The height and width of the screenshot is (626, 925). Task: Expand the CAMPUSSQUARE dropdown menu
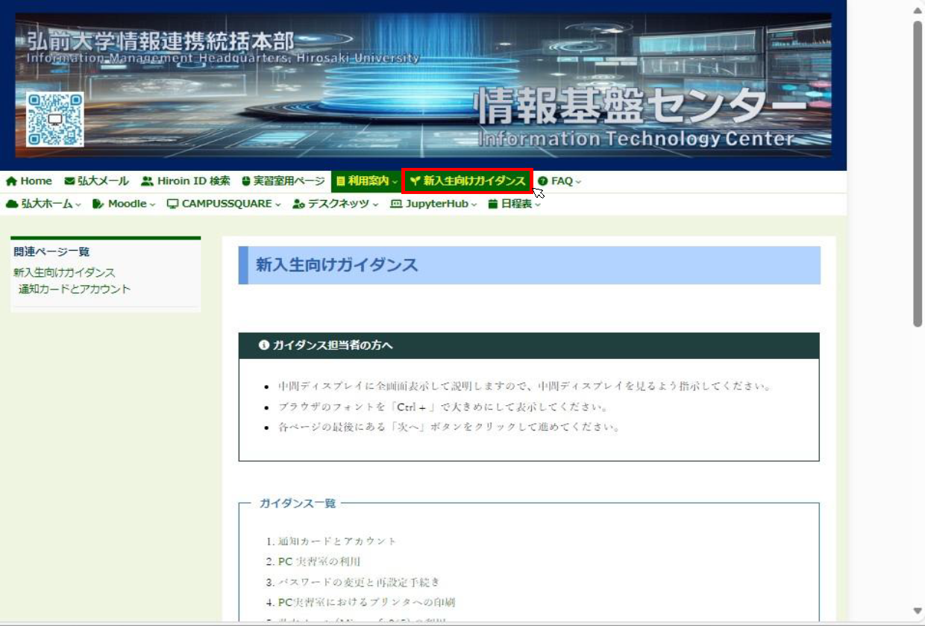tap(224, 204)
